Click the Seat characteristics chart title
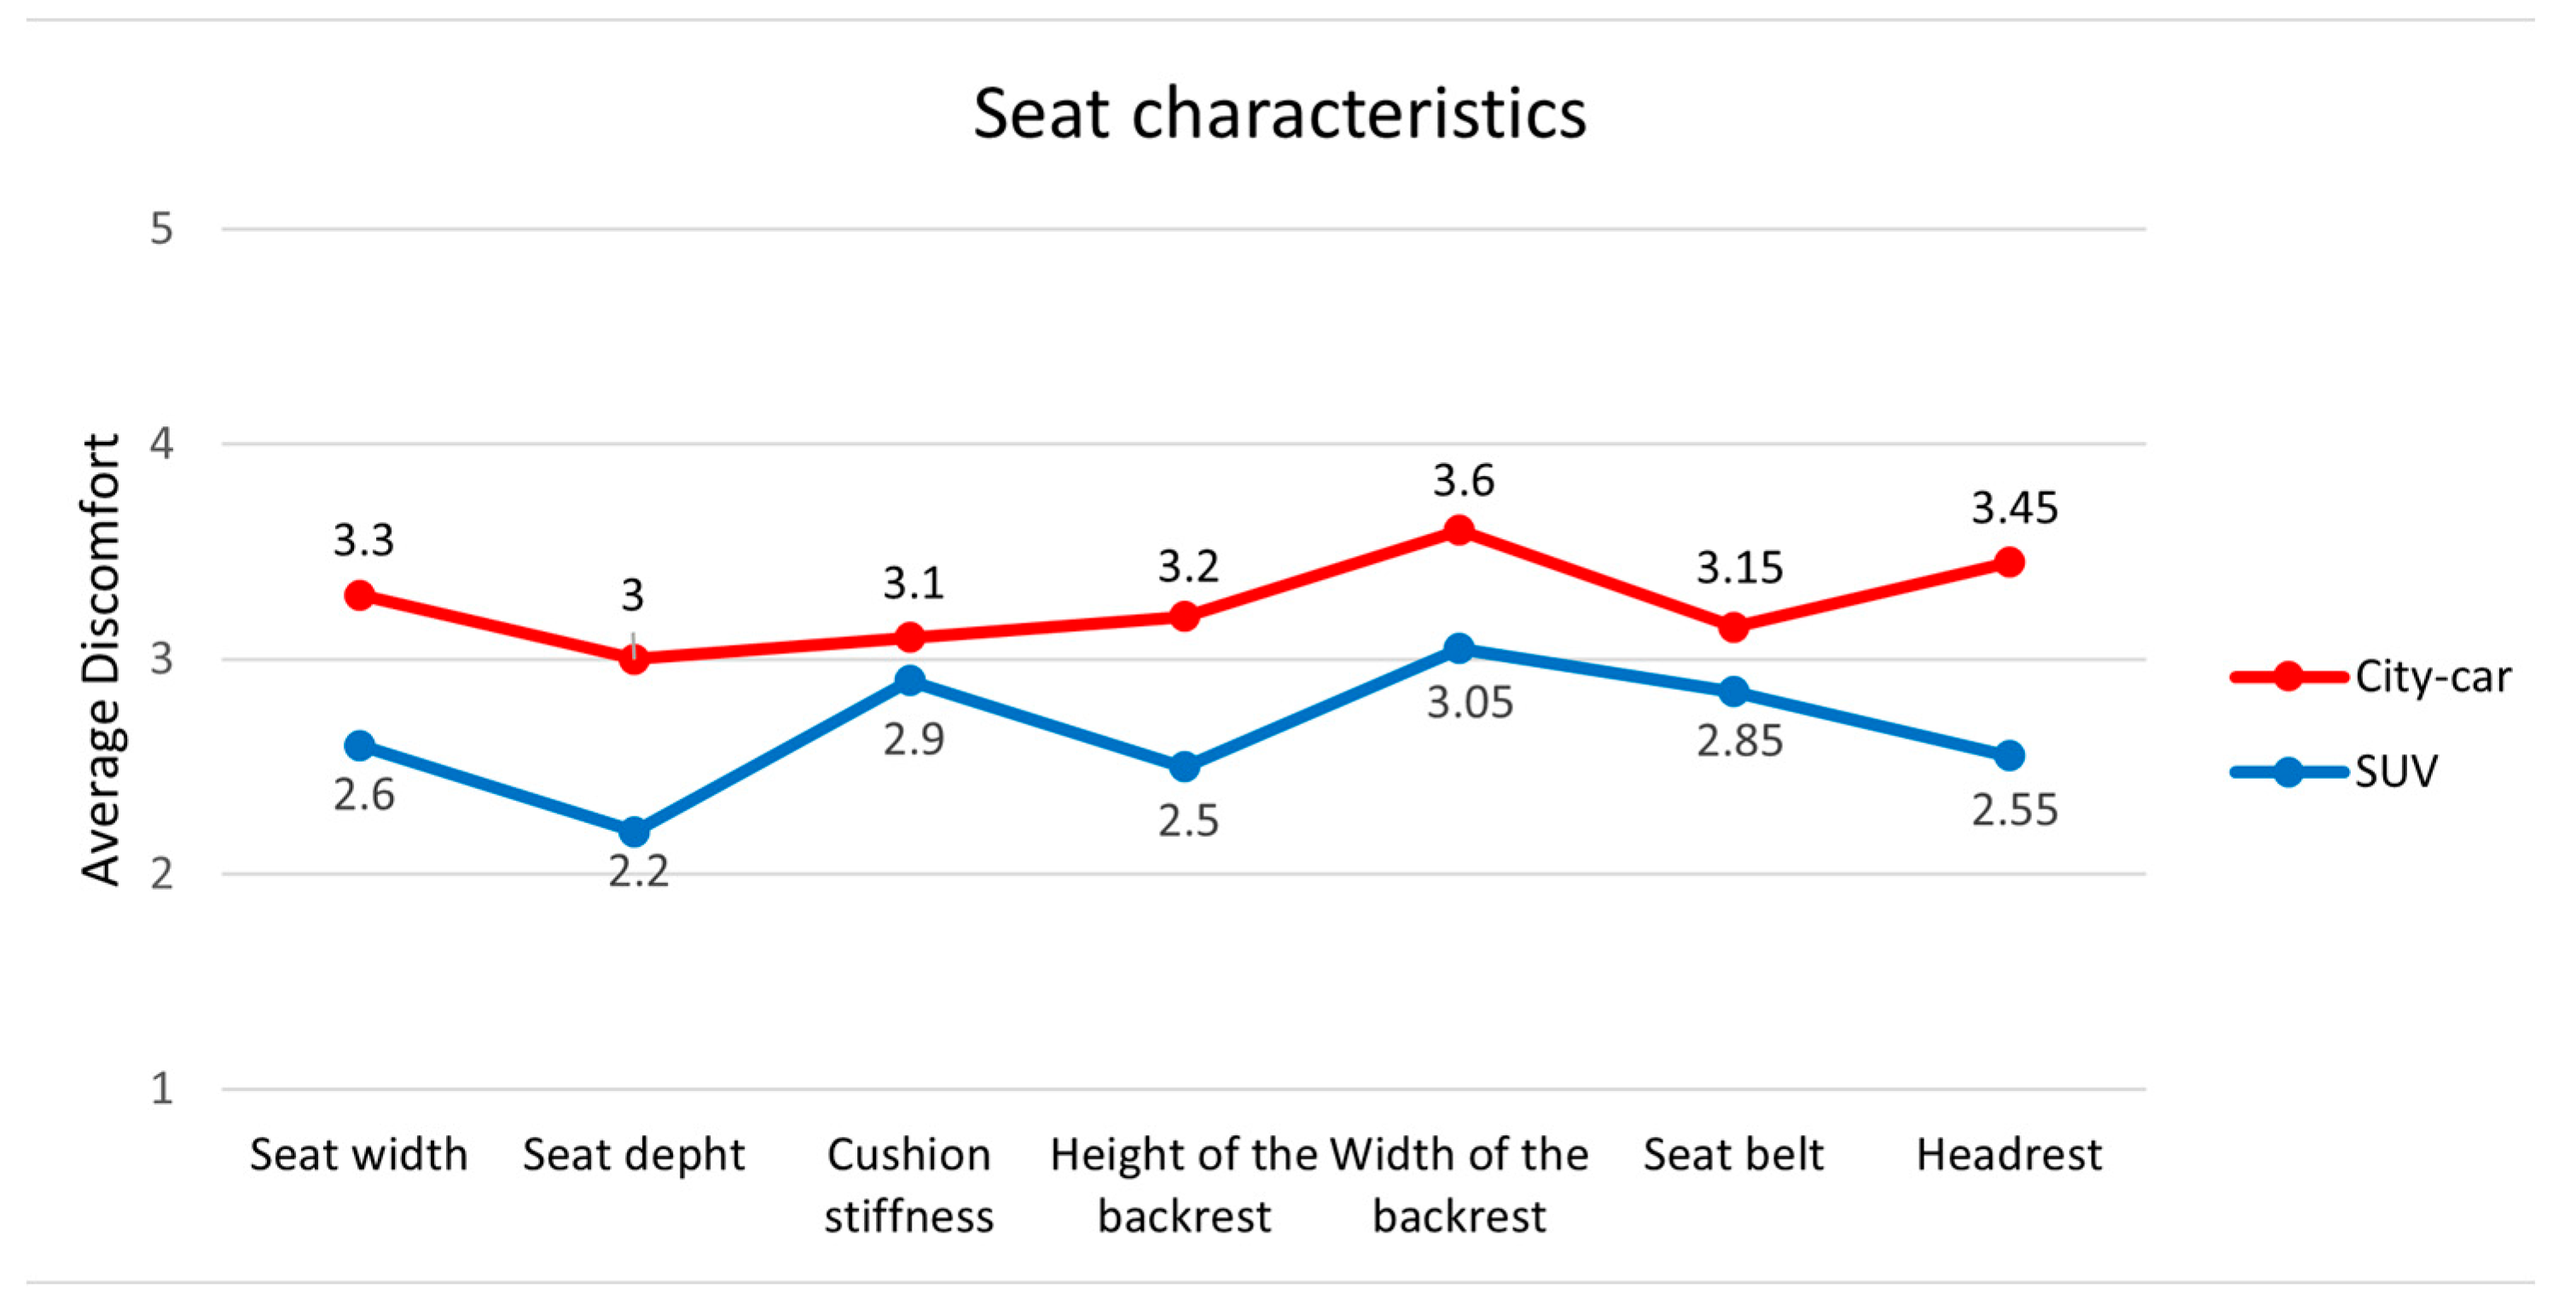Image resolution: width=2576 pixels, height=1305 pixels. click(x=1279, y=113)
